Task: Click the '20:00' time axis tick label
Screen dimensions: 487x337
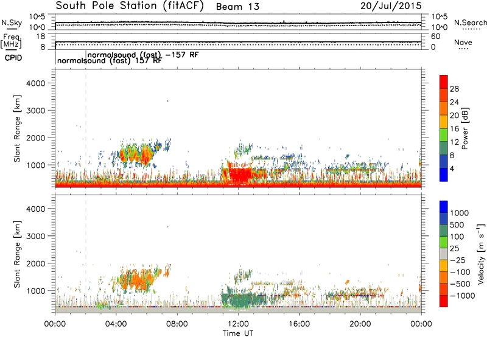Action: [360, 324]
